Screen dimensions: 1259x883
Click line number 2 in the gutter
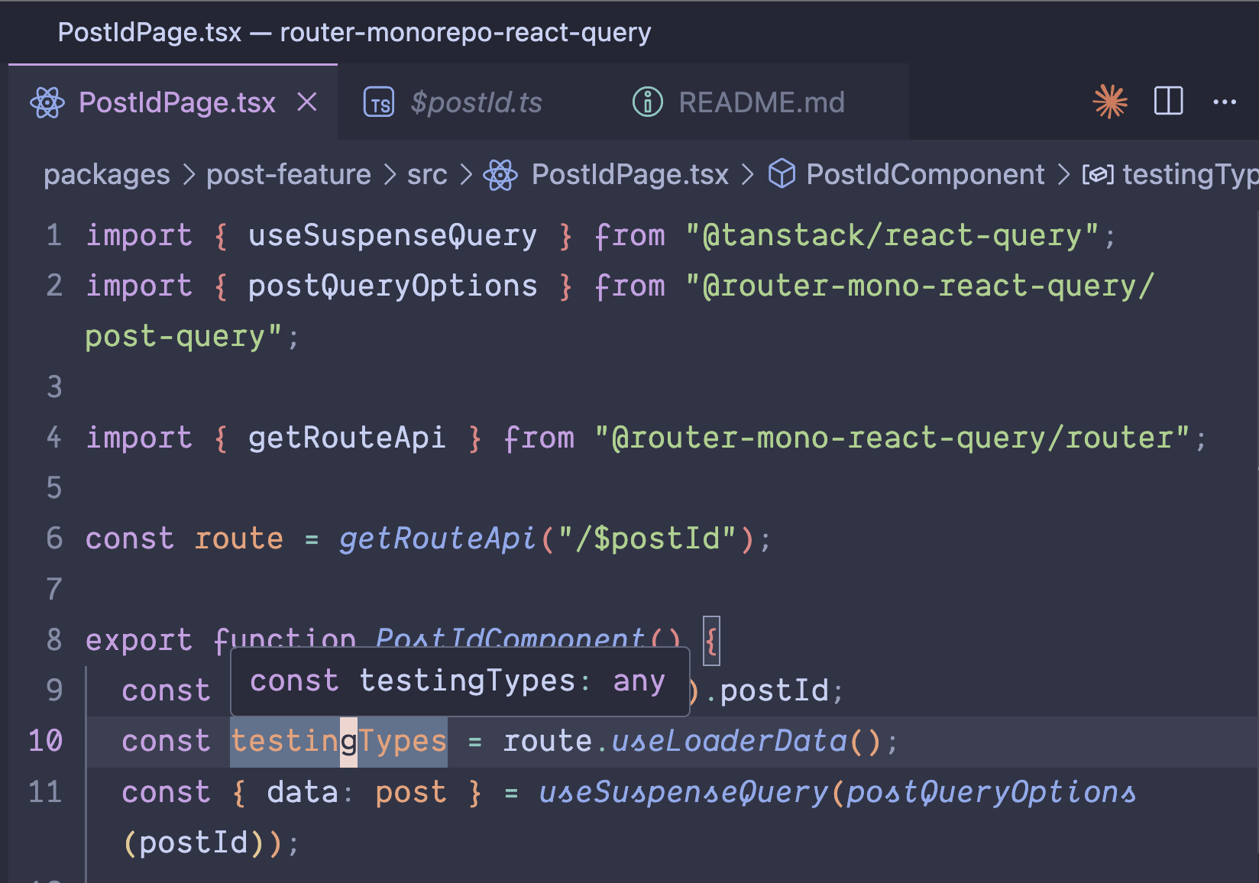pos(54,286)
